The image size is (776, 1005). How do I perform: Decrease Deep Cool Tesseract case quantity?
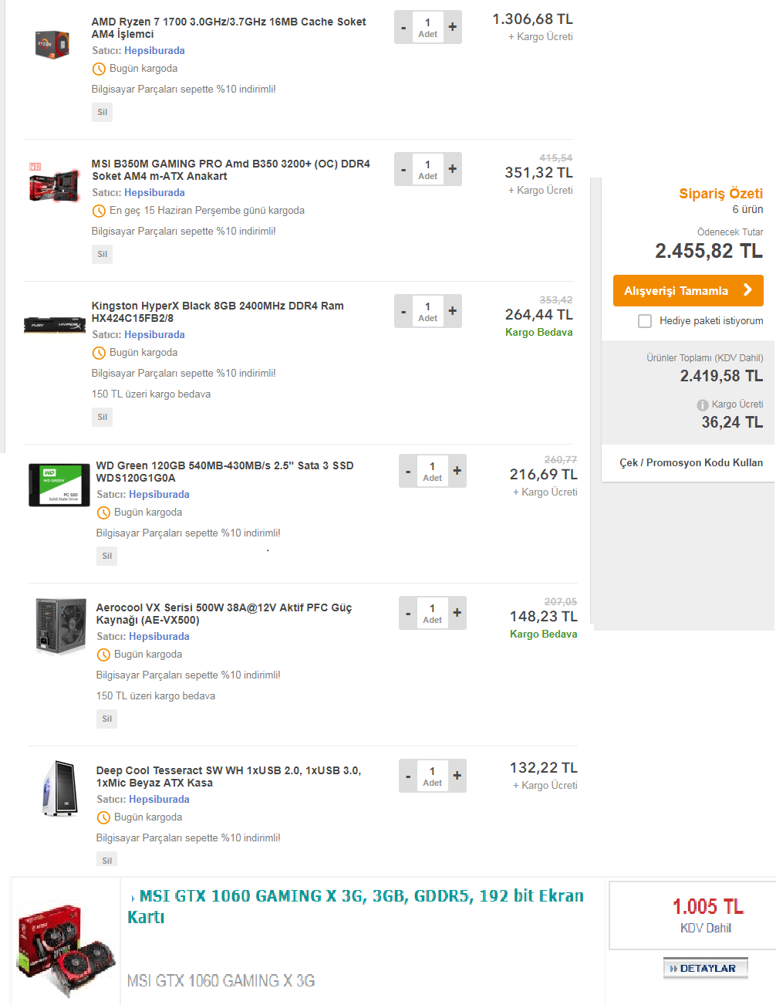[x=408, y=776]
